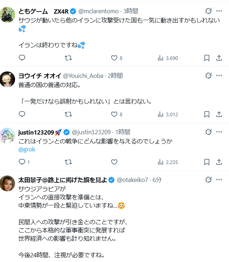Open 太田景子's profile picture
This screenshot has height=262, width=229.
click(x=8, y=183)
